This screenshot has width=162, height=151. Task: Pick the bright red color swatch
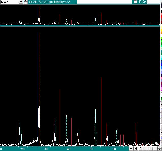(x=161, y=16)
